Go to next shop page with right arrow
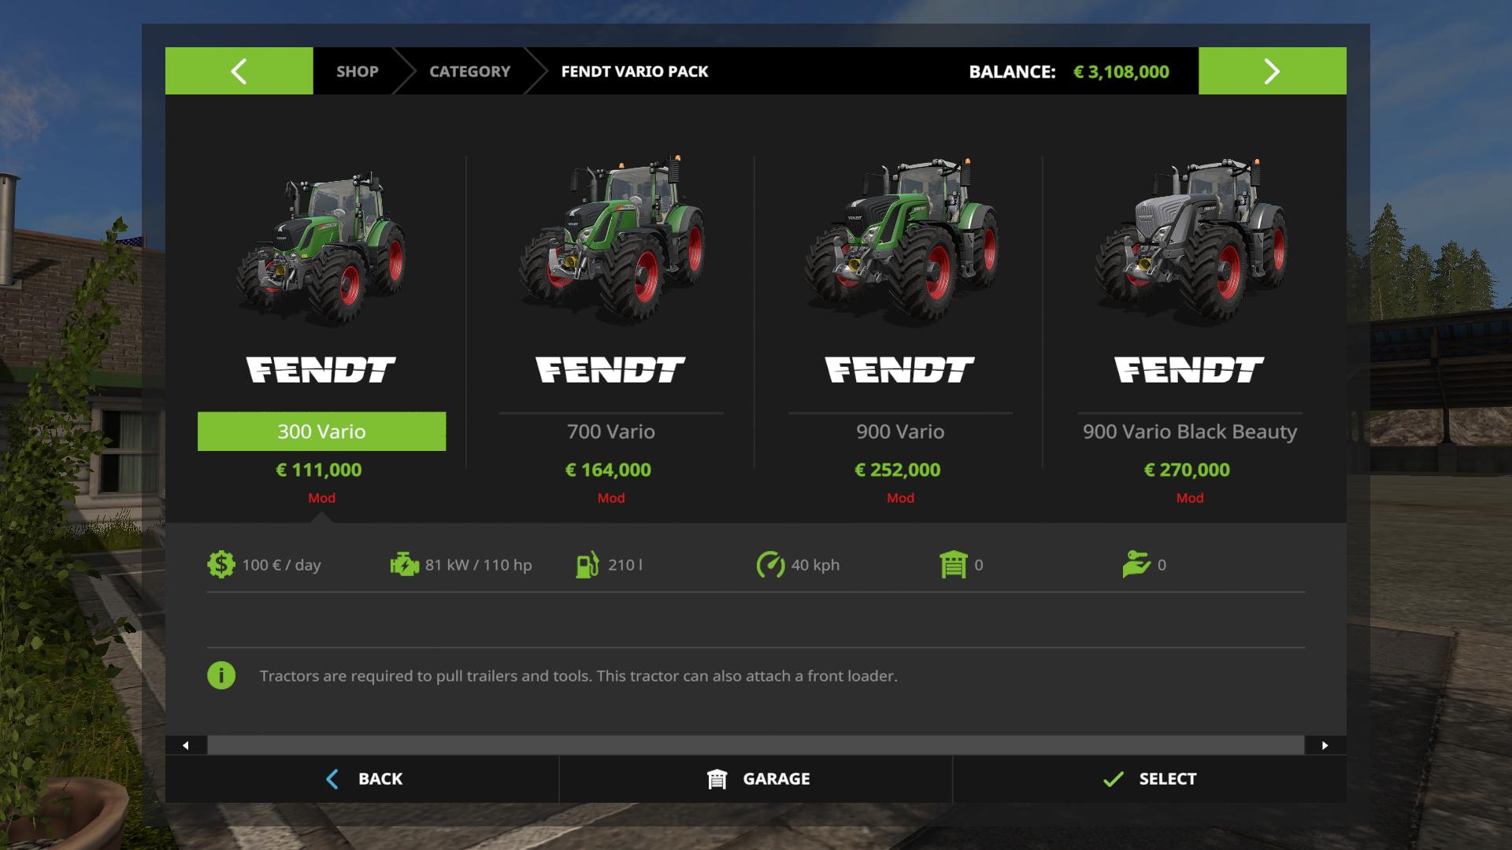1512x850 pixels. [x=1273, y=71]
